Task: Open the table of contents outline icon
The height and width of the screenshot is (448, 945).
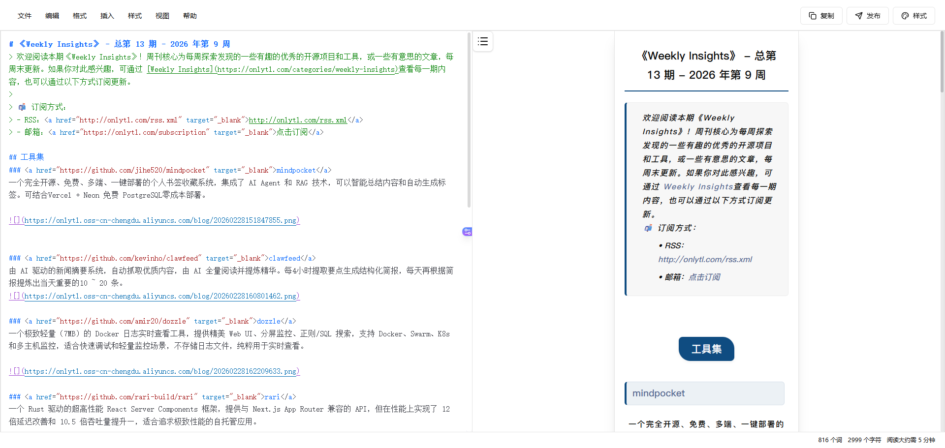Action: pos(483,42)
